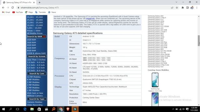Select the 15,001 - 25,000 price range
200x112 pixels.
(35, 23)
